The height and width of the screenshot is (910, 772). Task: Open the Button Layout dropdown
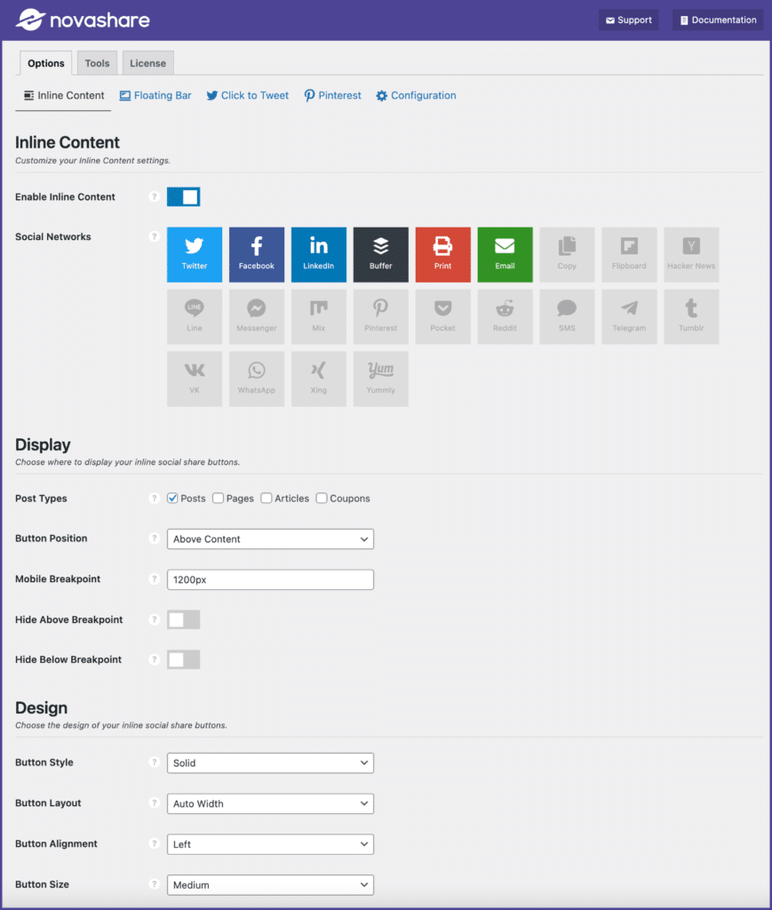point(270,803)
